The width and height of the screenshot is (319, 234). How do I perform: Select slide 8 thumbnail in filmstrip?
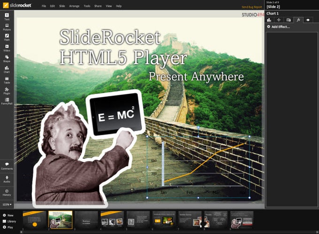216,220
